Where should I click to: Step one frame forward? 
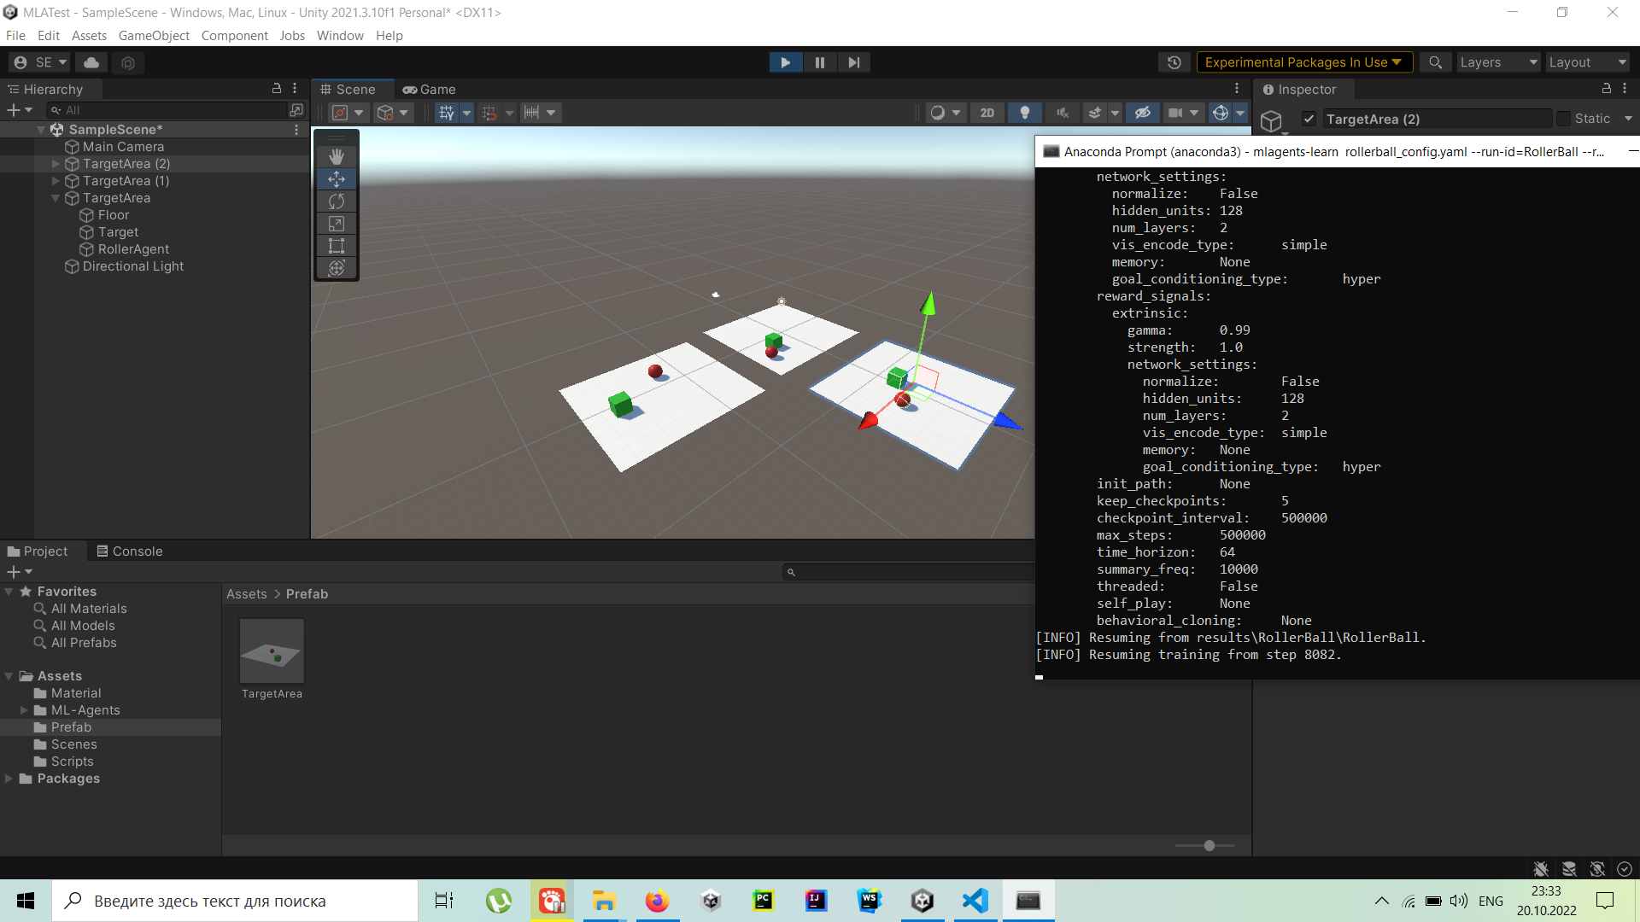[x=853, y=62]
